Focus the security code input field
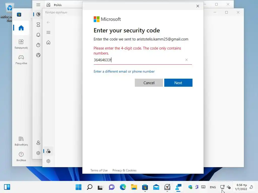Screen dimensions: 258x193 pyautogui.click(x=143, y=60)
